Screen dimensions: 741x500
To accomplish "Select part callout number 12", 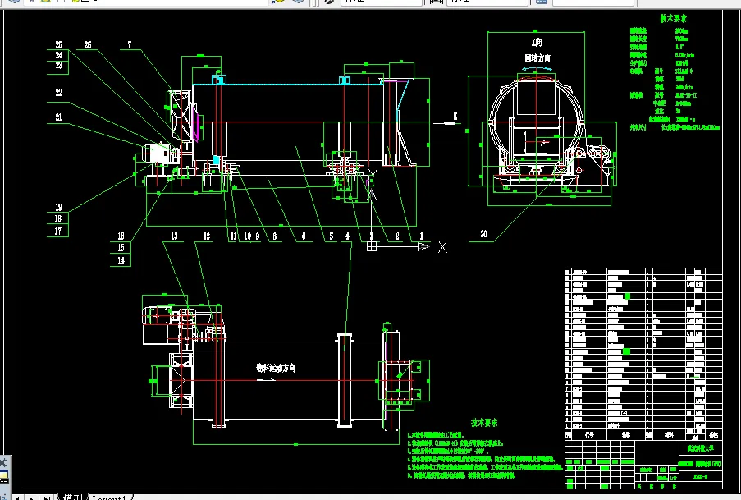I will (207, 236).
